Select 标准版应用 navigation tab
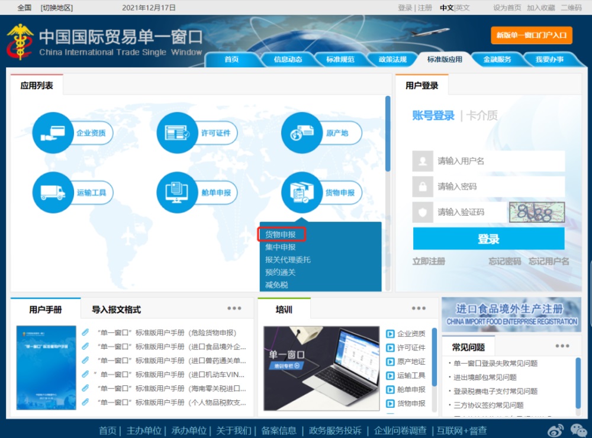 point(445,59)
